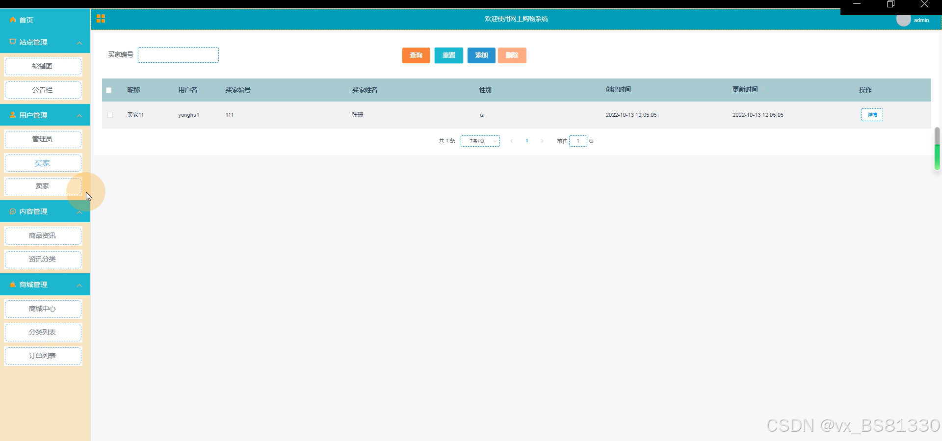Click the 删除 delete button
The width and height of the screenshot is (942, 441).
pos(512,55)
